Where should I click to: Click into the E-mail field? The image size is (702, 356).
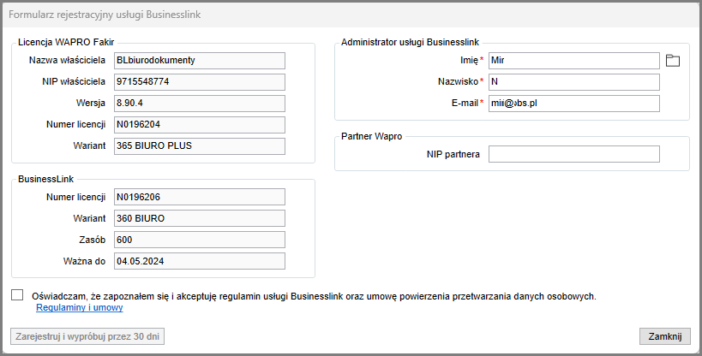pos(574,104)
